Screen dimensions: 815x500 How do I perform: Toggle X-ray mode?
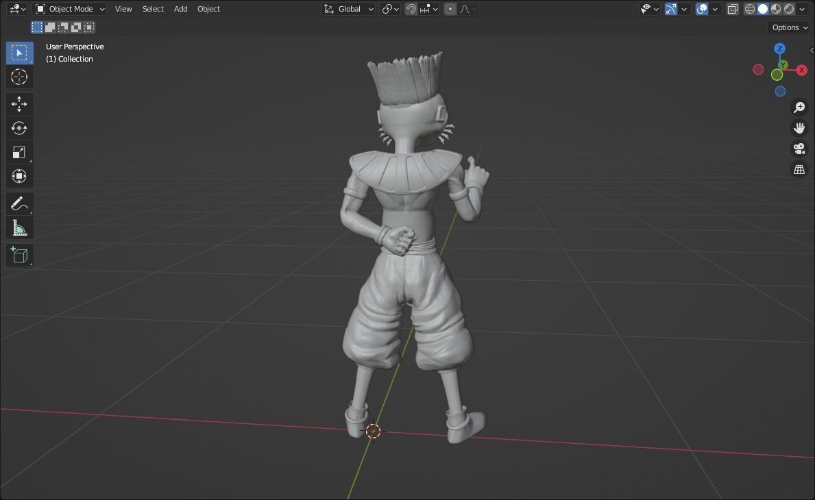tap(732, 9)
